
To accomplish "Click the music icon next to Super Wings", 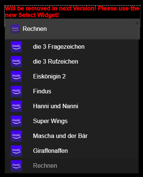I will pos(16,121).
